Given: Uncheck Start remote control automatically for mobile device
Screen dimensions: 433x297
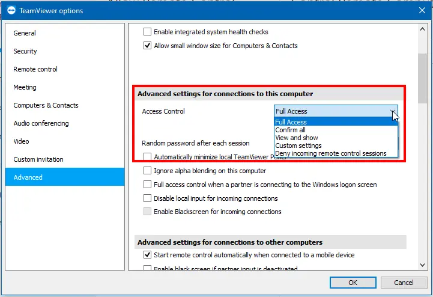Looking at the screenshot, I should click(147, 254).
